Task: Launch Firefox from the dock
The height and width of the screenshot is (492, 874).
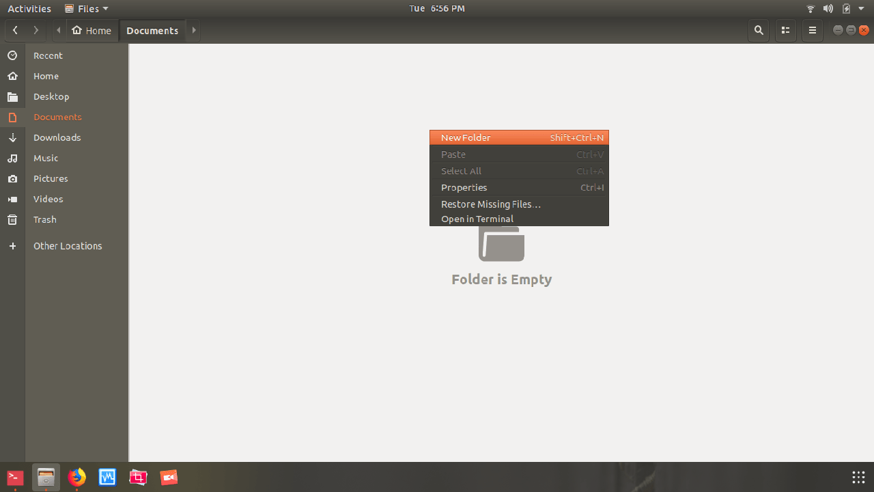Action: (x=76, y=477)
